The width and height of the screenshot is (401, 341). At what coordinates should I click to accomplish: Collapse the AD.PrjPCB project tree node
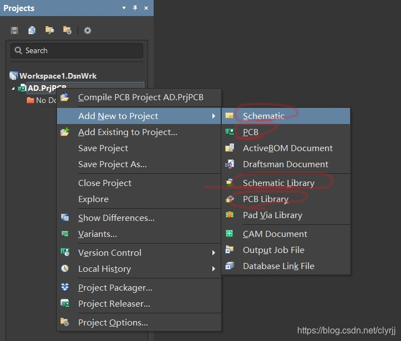pyautogui.click(x=13, y=89)
